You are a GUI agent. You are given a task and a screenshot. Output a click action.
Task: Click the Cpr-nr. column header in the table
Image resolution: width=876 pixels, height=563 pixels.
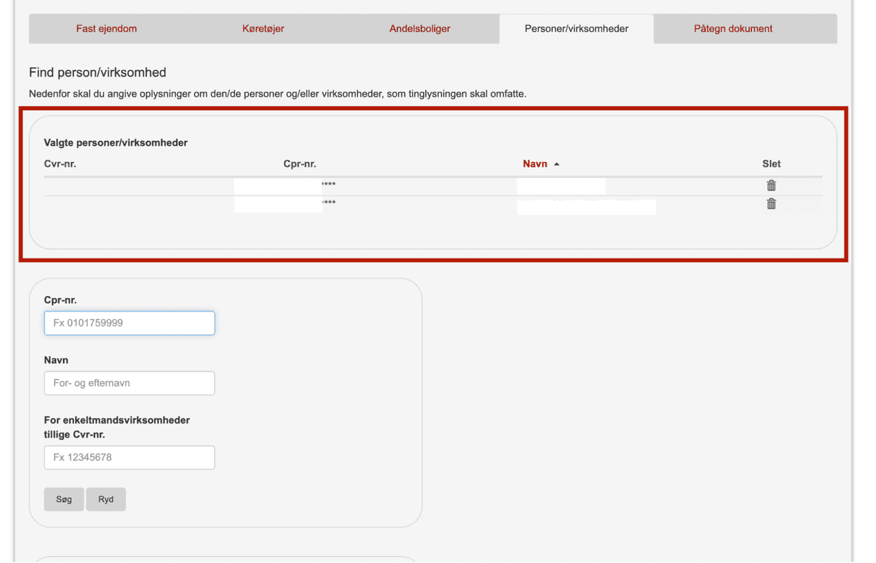299,164
